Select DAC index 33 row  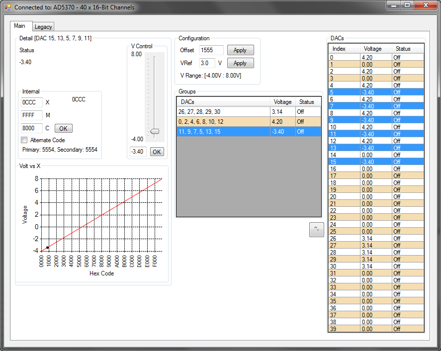click(376, 287)
